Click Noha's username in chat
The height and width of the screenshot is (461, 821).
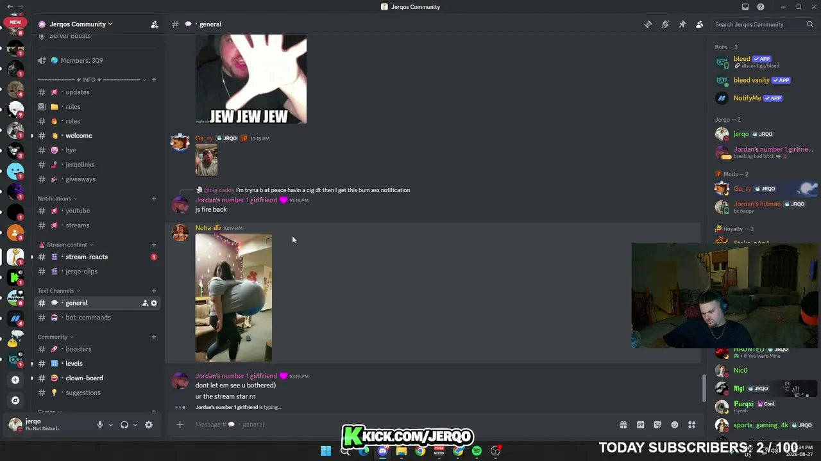(203, 228)
